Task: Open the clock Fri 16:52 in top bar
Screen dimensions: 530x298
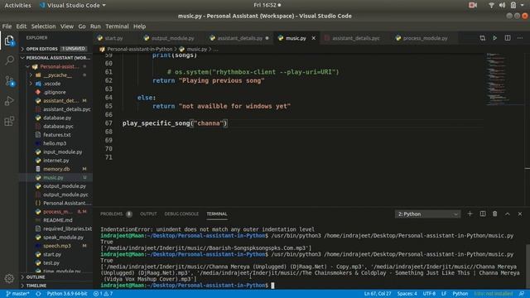Action: pyautogui.click(x=267, y=5)
